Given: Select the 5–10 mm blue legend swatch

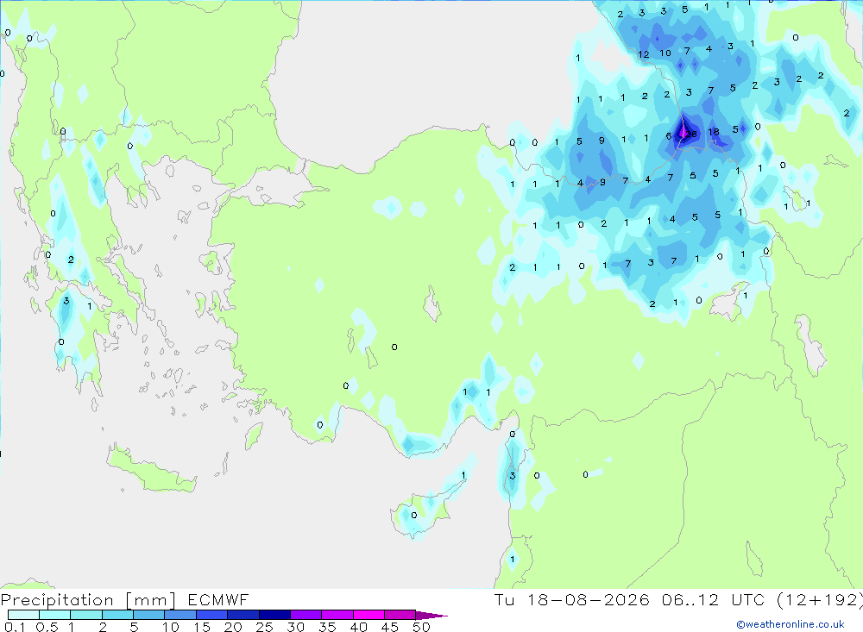Looking at the screenshot, I should (x=149, y=615).
